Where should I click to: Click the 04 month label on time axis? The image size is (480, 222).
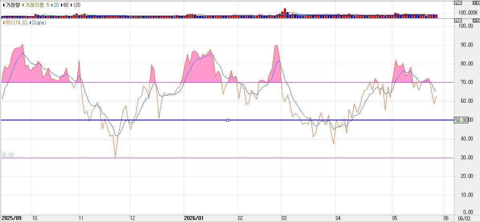338,218
